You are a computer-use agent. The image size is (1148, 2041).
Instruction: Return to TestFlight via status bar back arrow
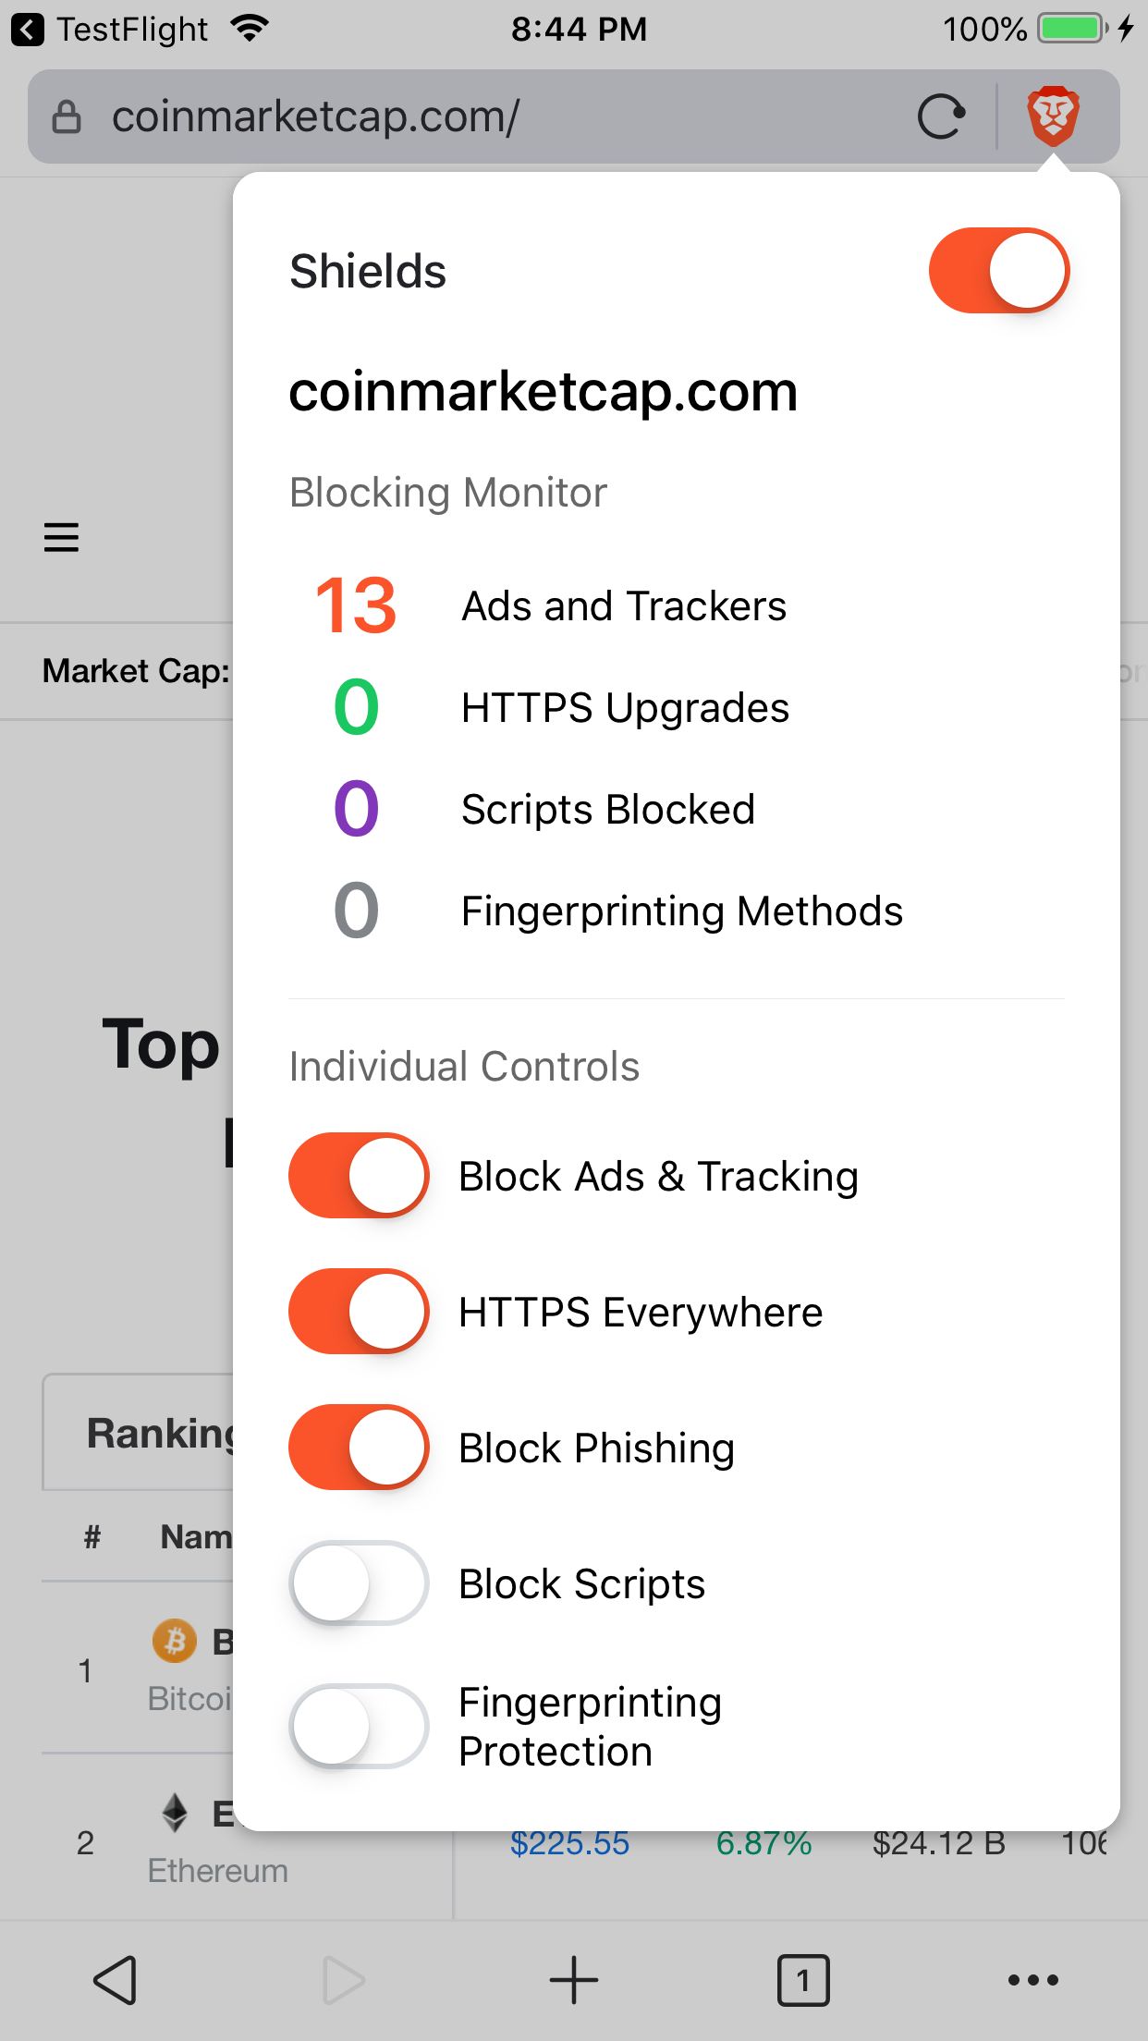point(28,30)
